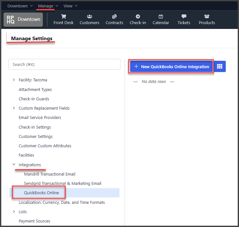Click the settings Search field

coord(64,64)
